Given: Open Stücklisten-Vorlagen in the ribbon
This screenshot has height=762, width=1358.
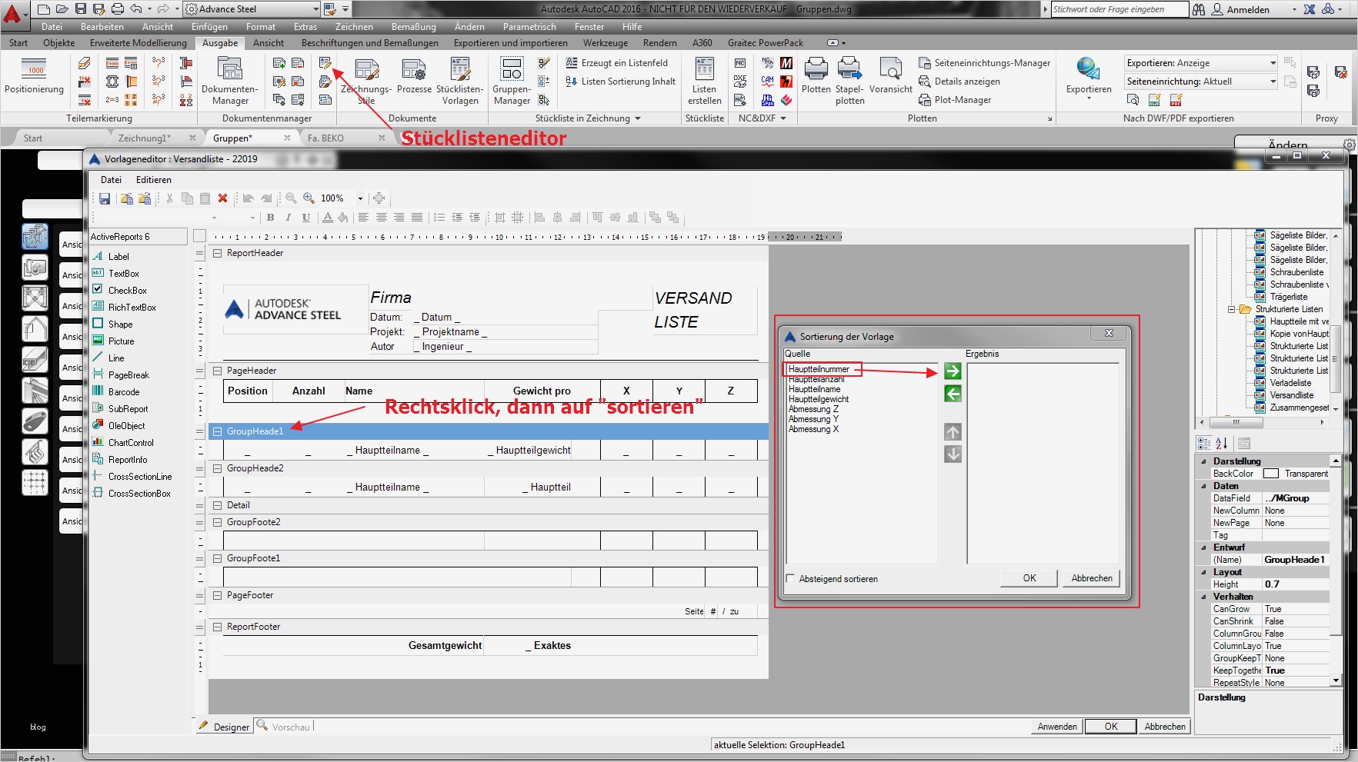Looking at the screenshot, I should click(x=460, y=80).
